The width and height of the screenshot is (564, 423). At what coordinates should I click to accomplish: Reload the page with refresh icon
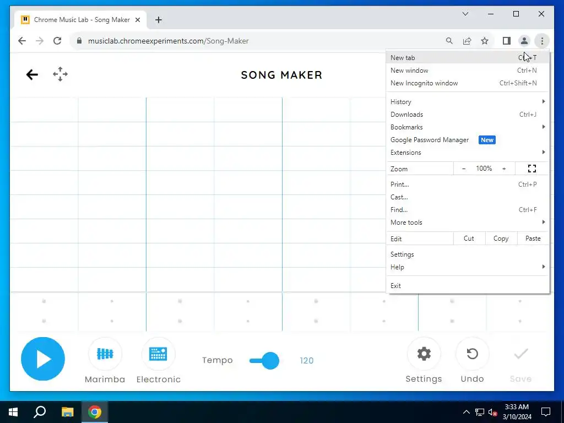57,41
